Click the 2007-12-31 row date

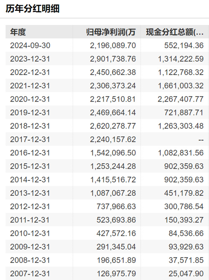coord(30,274)
